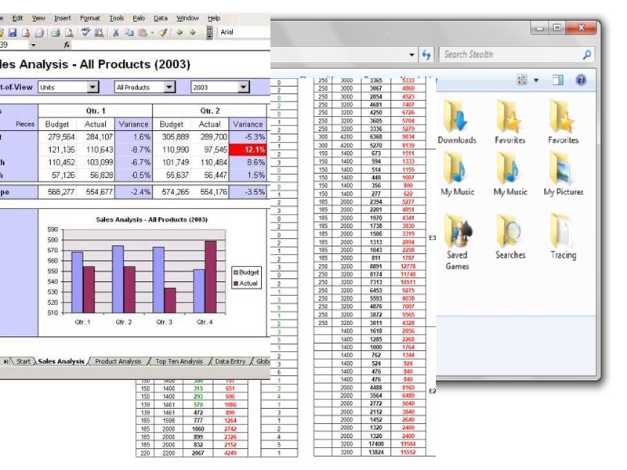Switch to the Top Ten Analysis tab
Viewport: 627px width, 470px height.
pos(179,361)
